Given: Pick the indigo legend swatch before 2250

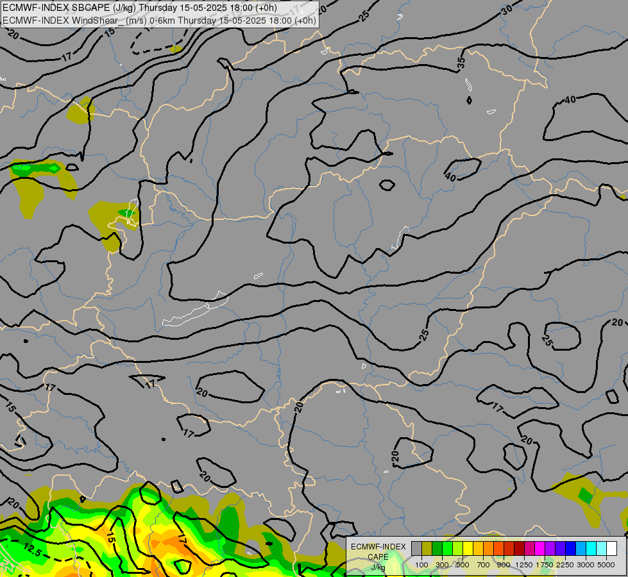Looking at the screenshot, I should click(560, 548).
